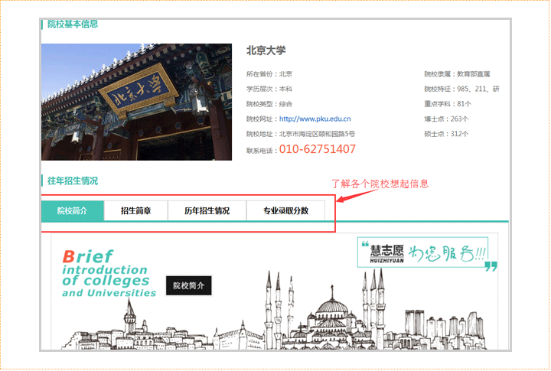
Task: Click the 院校地址 address line
Action: [x=300, y=134]
